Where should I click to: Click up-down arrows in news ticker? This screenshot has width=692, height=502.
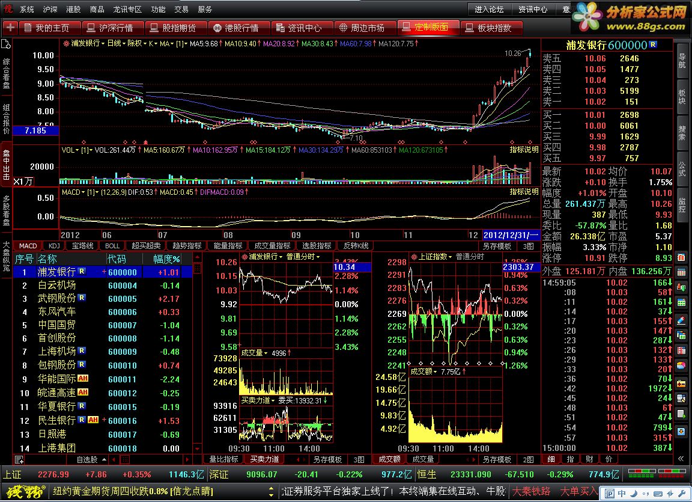pos(272,491)
